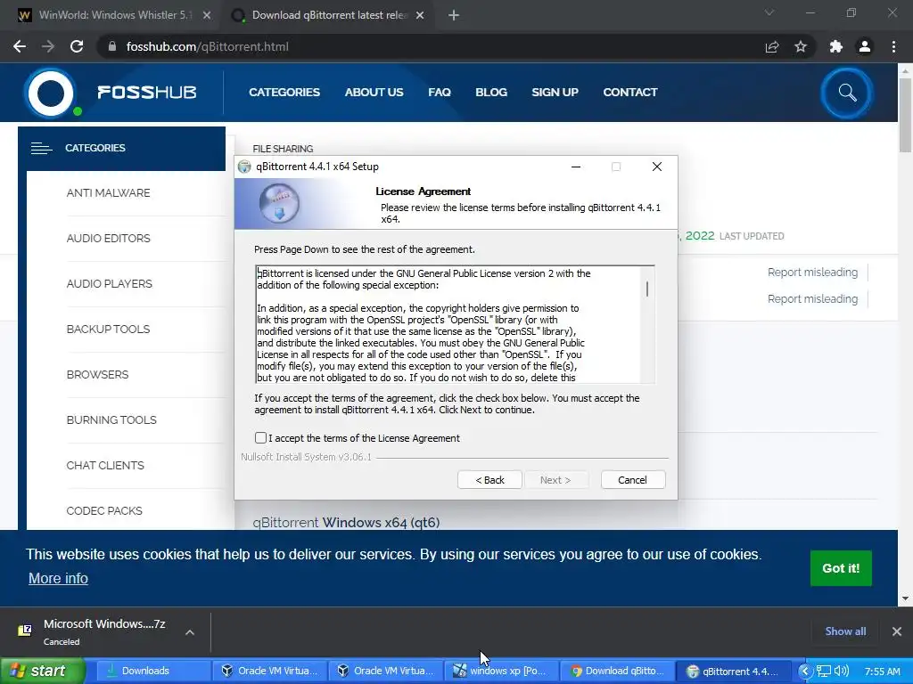This screenshot has width=913, height=684.
Task: Open the tab search dropdown chevron
Action: (769, 12)
